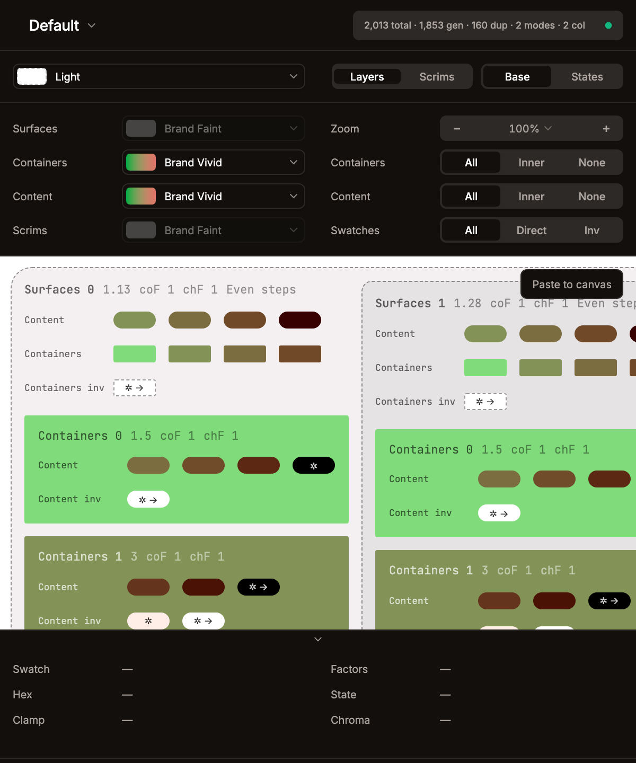
Task: Click the black asterisk-arrow swatch in Containers 1
Action: (x=258, y=587)
